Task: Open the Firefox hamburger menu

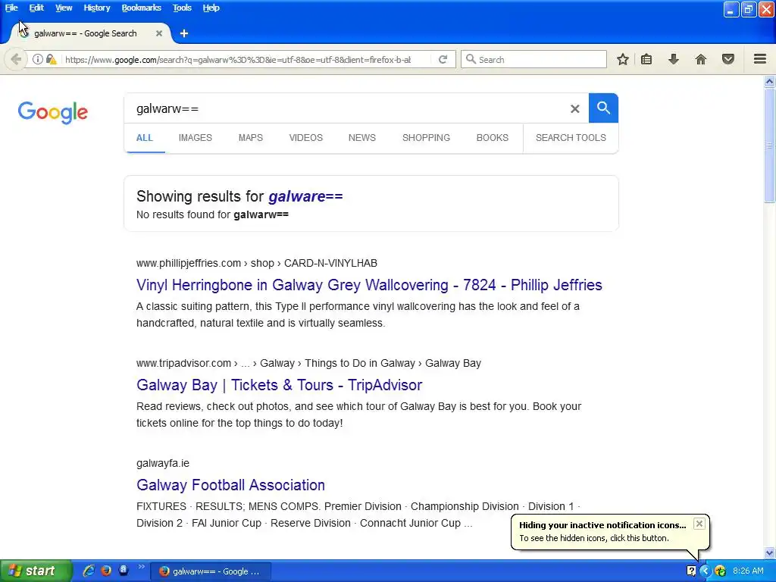Action: coord(760,59)
